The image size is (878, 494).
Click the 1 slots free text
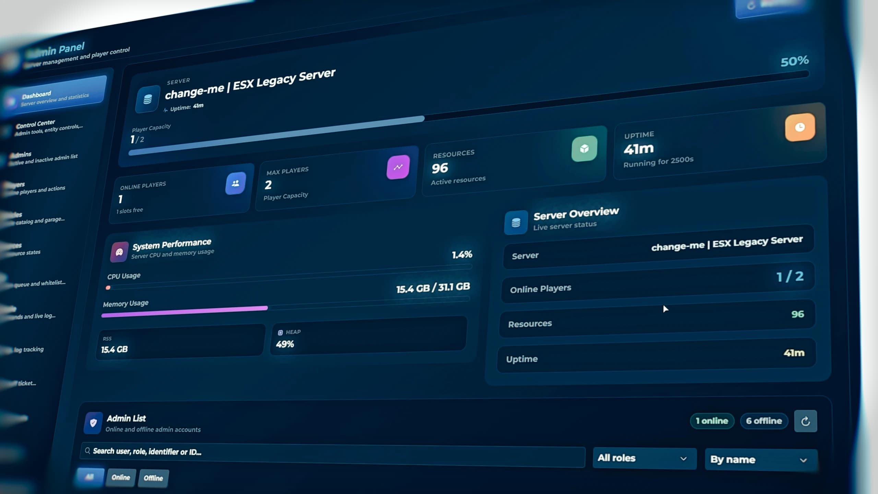[130, 210]
